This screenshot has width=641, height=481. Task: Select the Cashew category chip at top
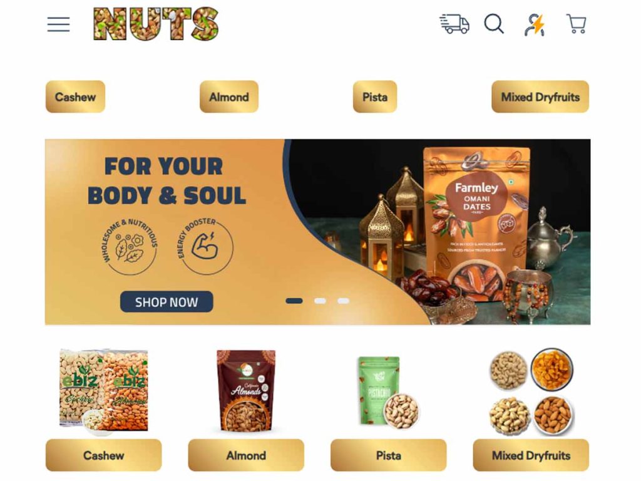tap(75, 97)
